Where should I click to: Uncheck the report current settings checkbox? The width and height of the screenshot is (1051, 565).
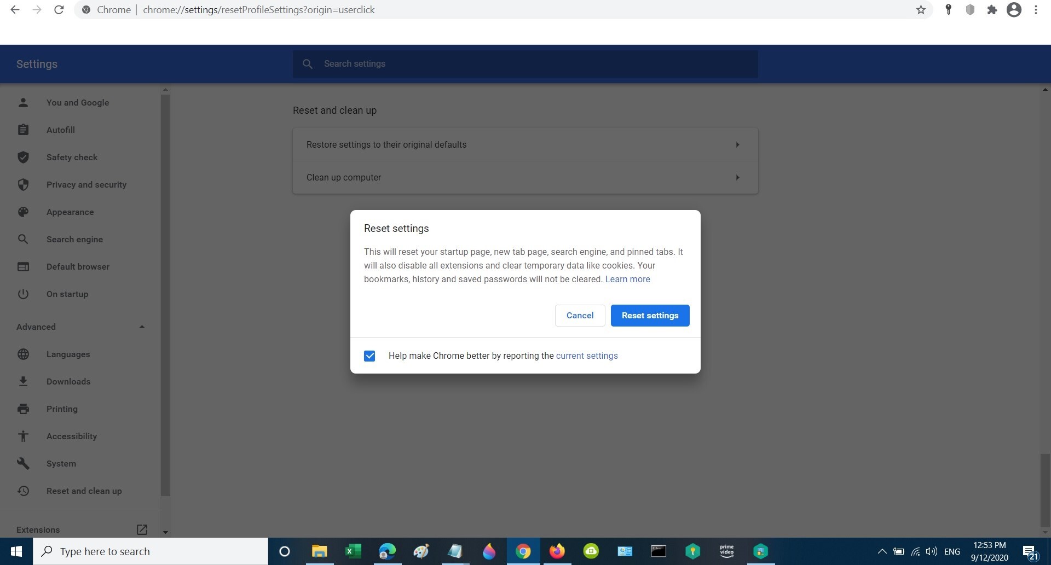click(369, 356)
